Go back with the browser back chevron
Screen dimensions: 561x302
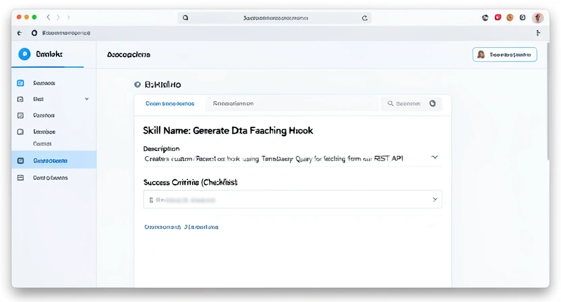[x=49, y=17]
